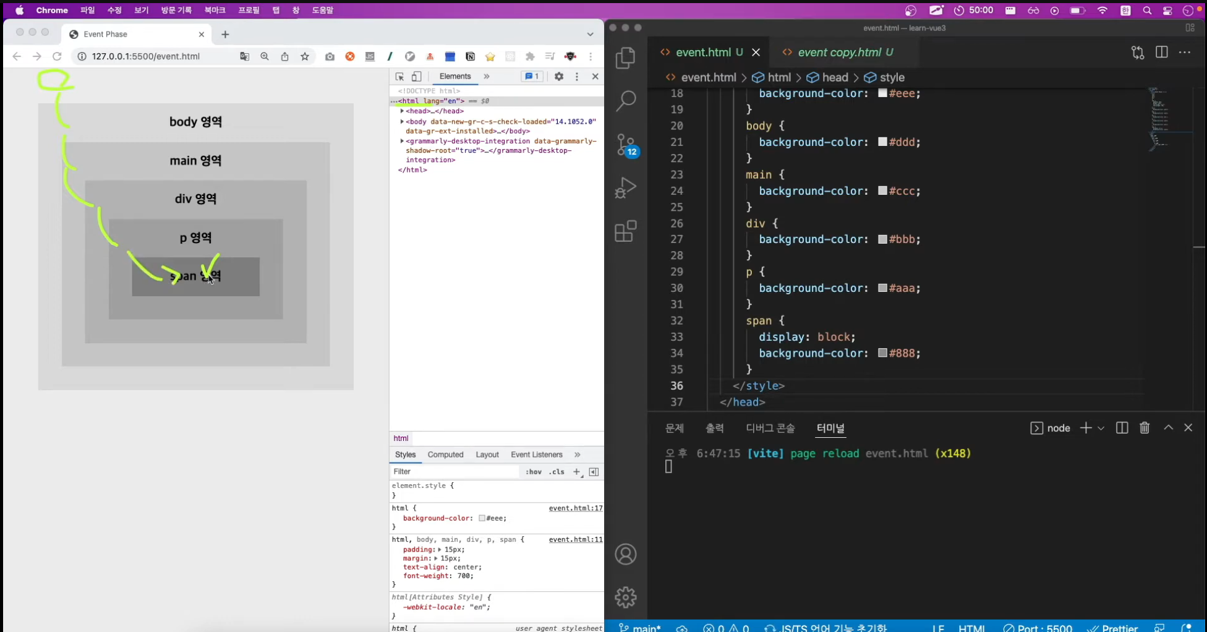
Task: Open the DevTools issues counter badge
Action: pos(531,77)
